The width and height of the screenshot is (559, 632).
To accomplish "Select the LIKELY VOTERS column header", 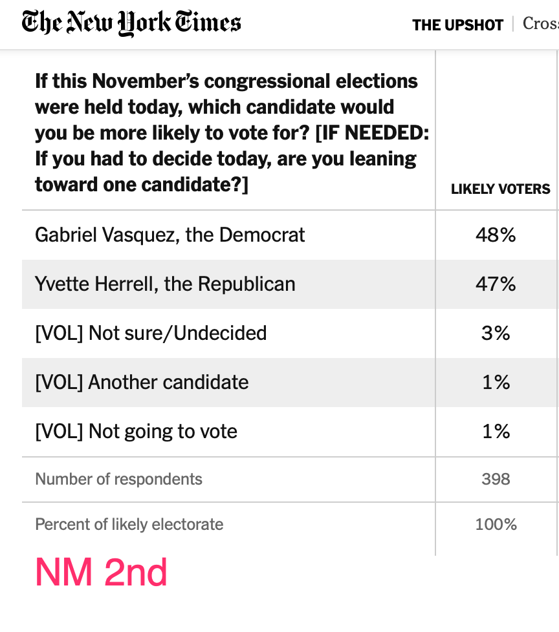I will [500, 189].
